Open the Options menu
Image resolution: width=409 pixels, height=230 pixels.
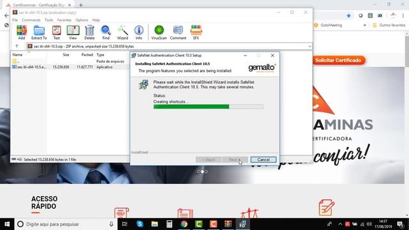82,20
